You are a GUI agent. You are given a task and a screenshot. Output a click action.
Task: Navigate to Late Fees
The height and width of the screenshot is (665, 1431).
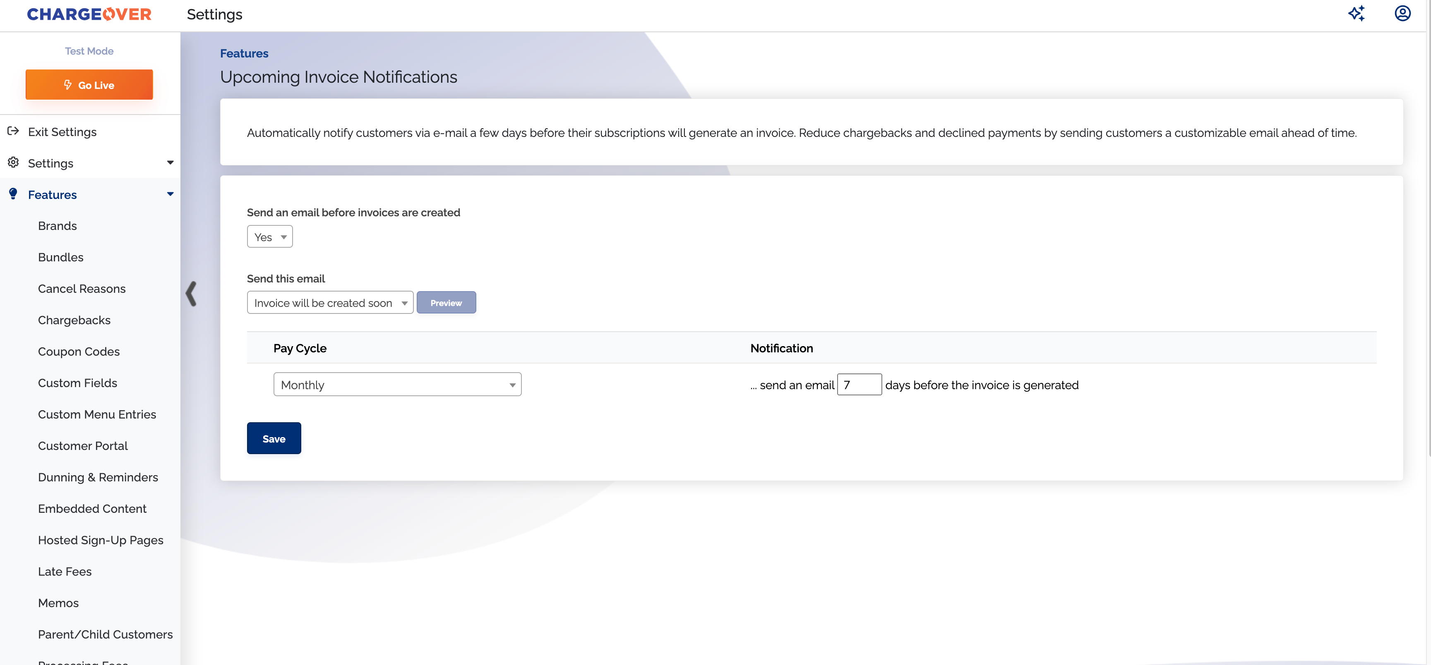[65, 572]
